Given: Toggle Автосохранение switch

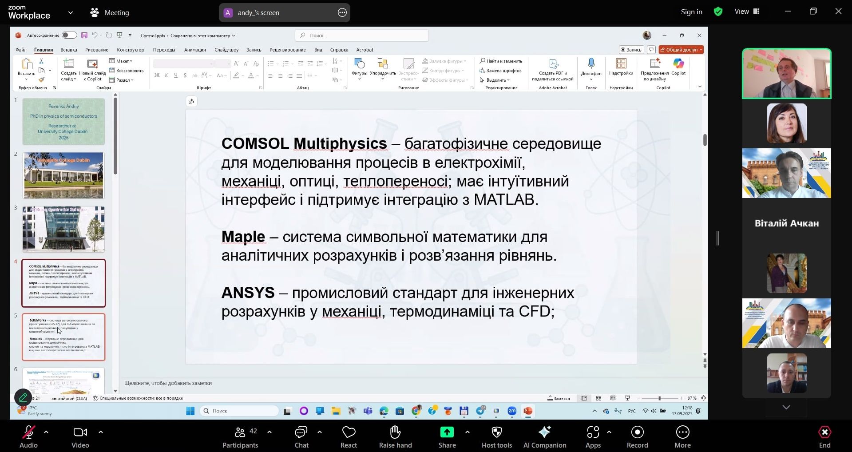Looking at the screenshot, I should click(x=69, y=35).
